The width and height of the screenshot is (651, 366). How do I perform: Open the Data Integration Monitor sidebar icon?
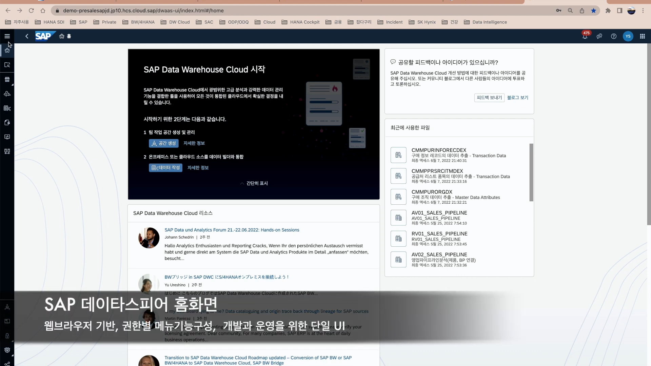click(7, 137)
